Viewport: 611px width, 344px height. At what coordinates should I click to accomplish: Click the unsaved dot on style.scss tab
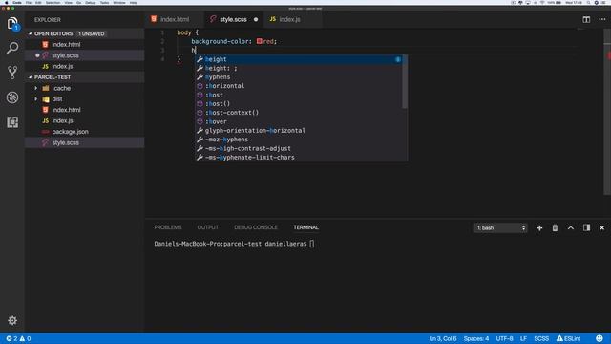[x=256, y=19]
